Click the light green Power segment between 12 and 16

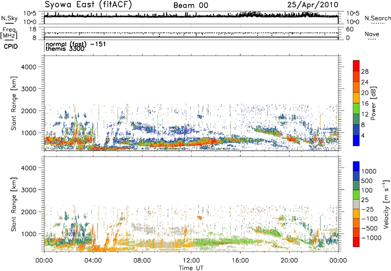[356, 109]
